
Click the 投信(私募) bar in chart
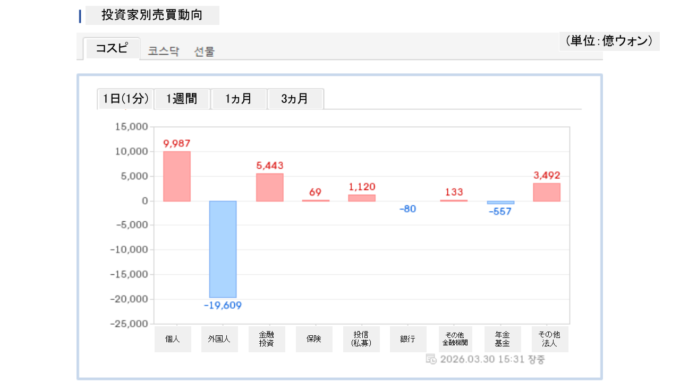pos(362,198)
